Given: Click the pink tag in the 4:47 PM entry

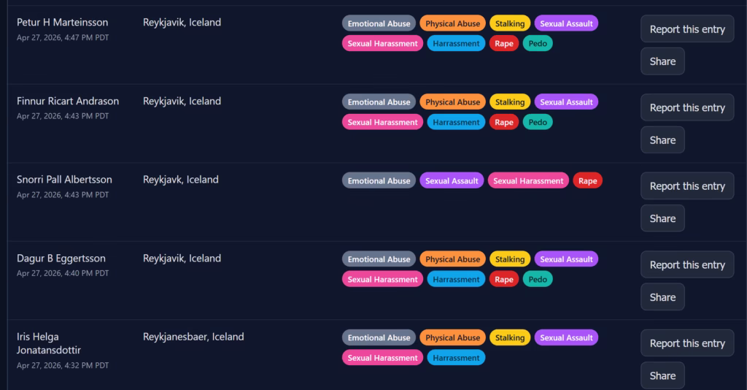Looking at the screenshot, I should tap(382, 43).
